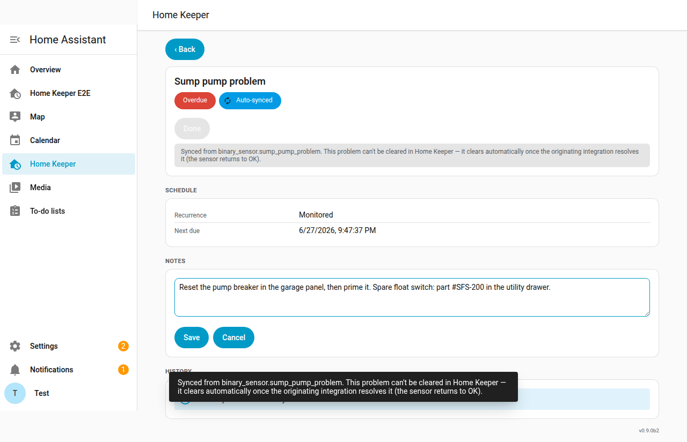
Task: Go to Map in the sidebar
Action: (x=69, y=117)
